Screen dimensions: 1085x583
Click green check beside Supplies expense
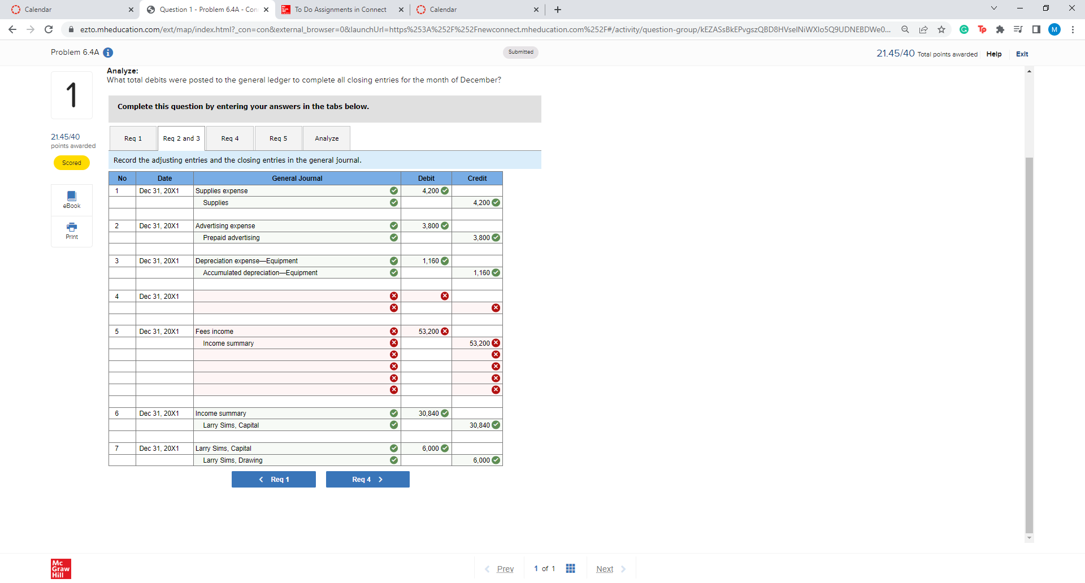(x=394, y=191)
